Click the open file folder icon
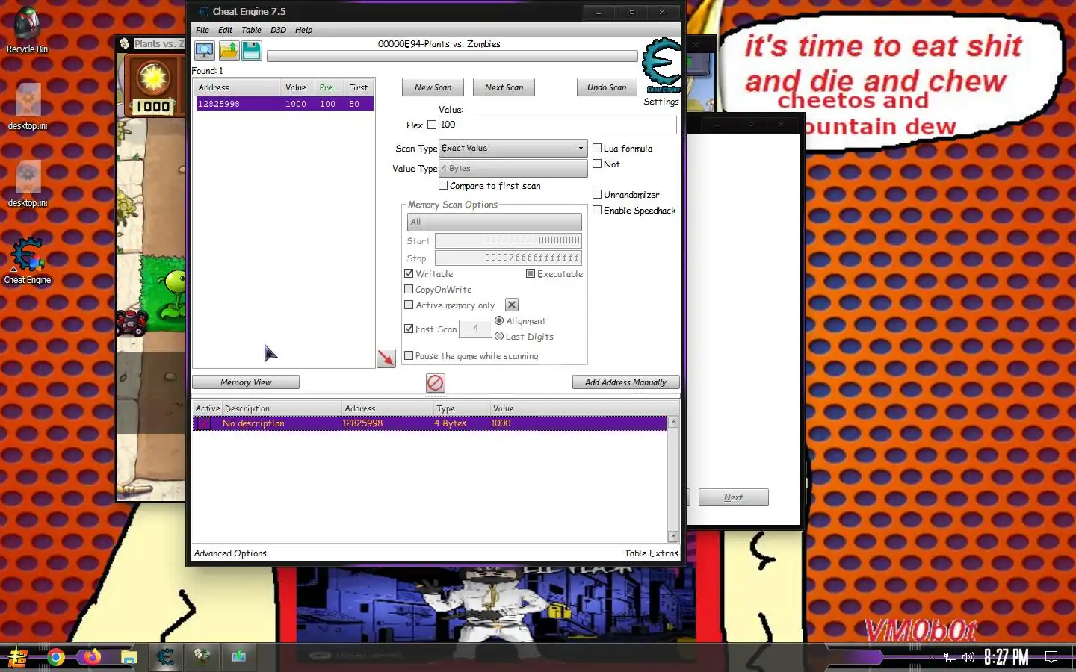This screenshot has height=672, width=1076. point(229,51)
